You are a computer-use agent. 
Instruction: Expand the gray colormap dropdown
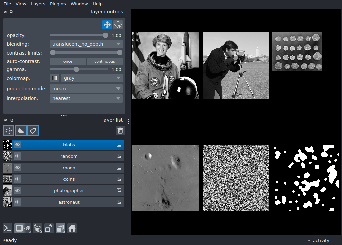(92, 78)
